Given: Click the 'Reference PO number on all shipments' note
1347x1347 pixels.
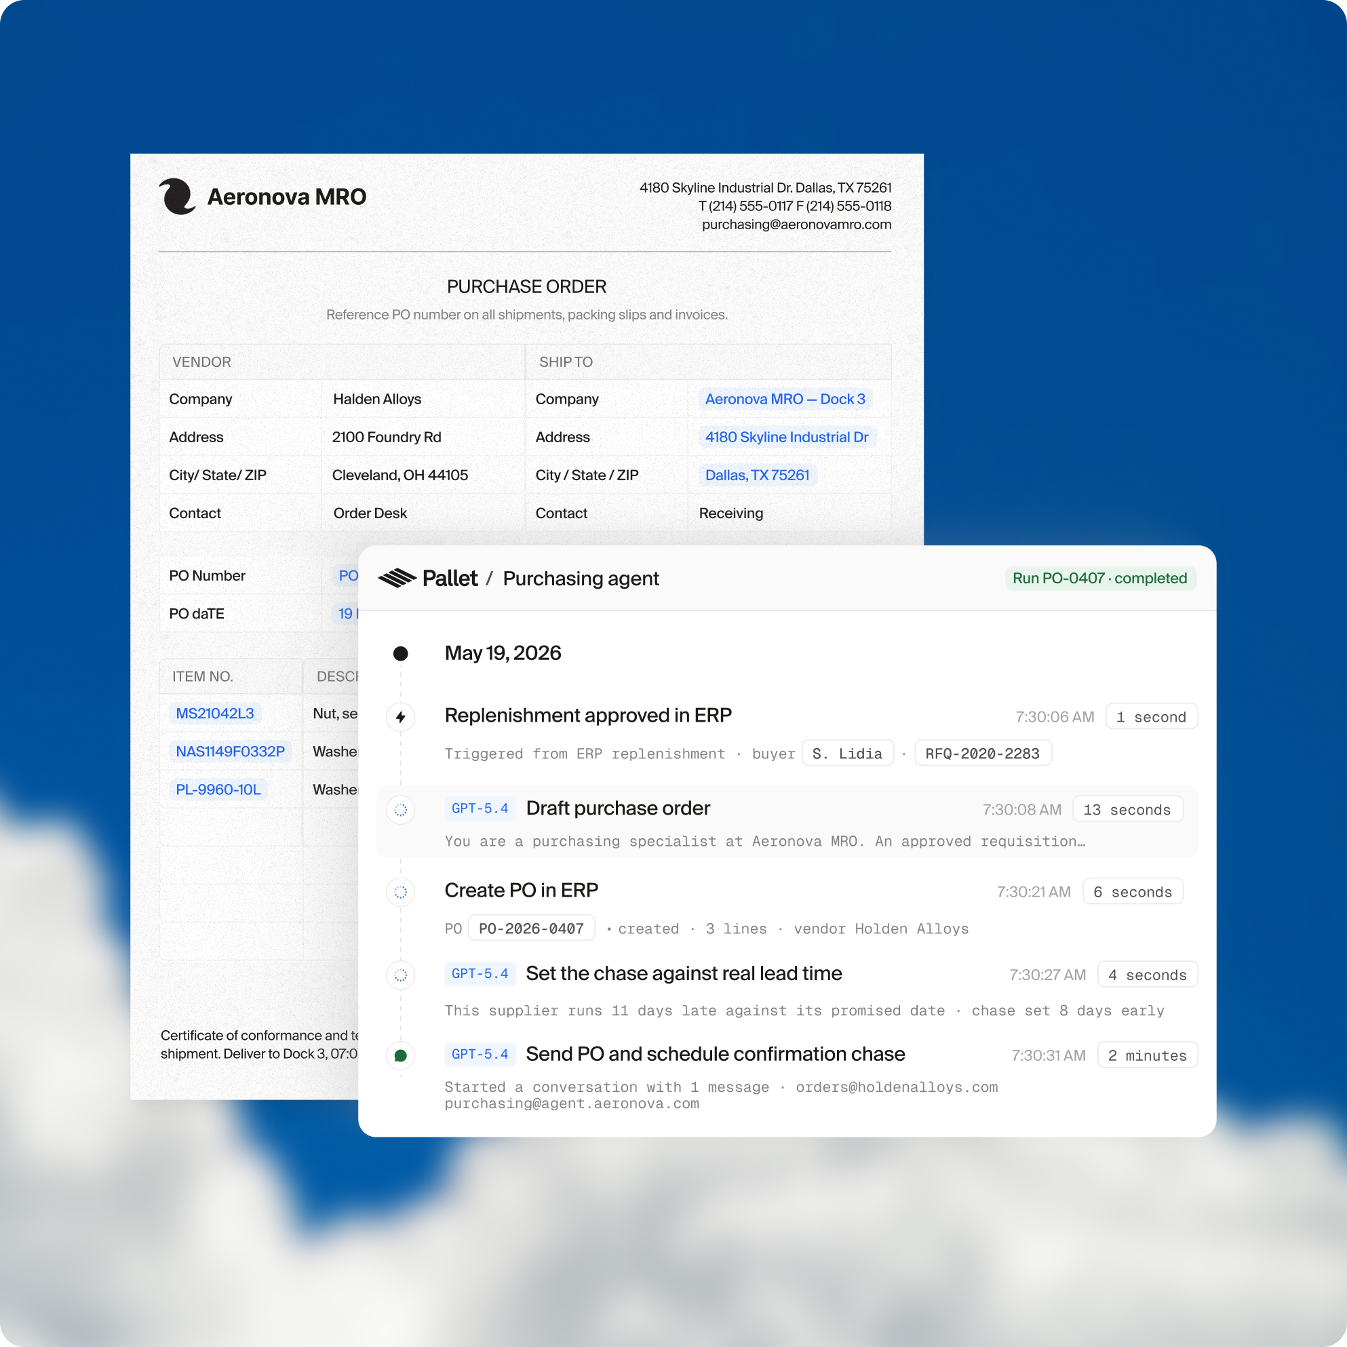Looking at the screenshot, I should pyautogui.click(x=526, y=315).
